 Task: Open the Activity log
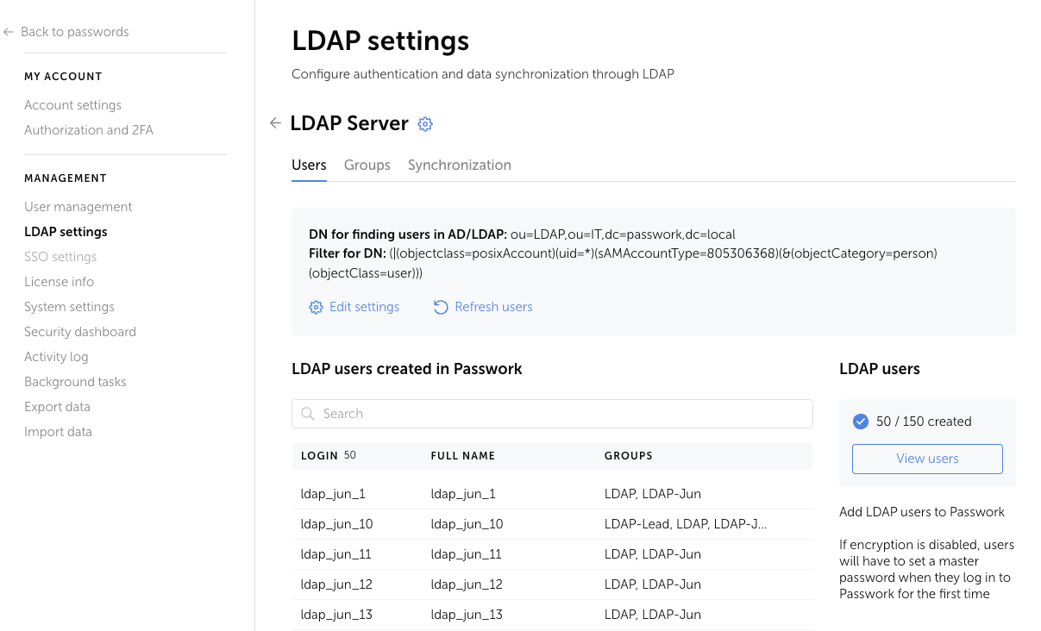tap(56, 356)
